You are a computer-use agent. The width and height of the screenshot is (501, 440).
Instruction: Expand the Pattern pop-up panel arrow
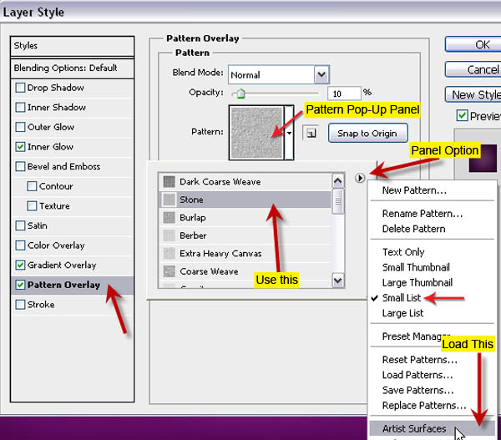pyautogui.click(x=289, y=132)
